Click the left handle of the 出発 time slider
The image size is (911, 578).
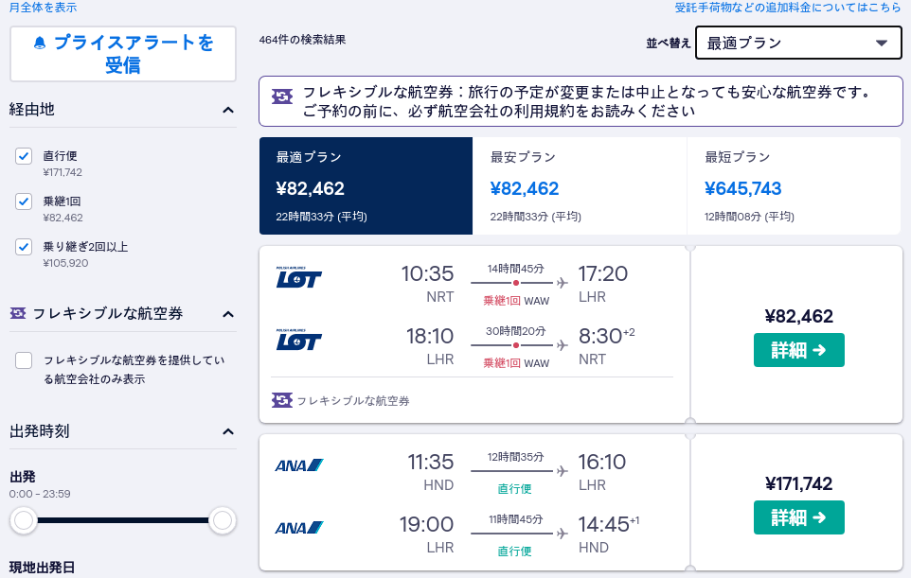tap(24, 520)
